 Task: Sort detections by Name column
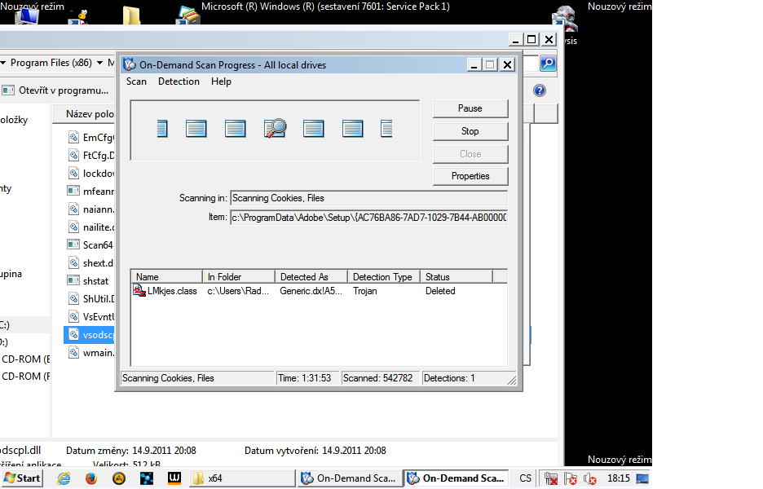(x=167, y=277)
